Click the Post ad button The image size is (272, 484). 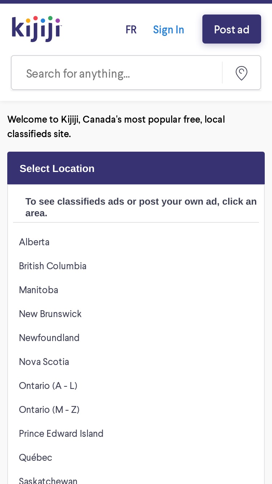(232, 29)
